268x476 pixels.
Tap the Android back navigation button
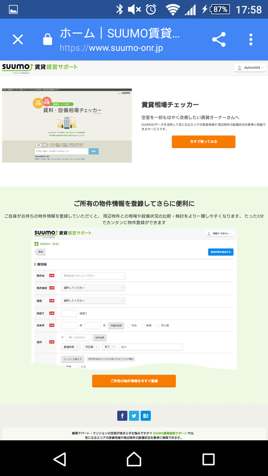click(60, 459)
